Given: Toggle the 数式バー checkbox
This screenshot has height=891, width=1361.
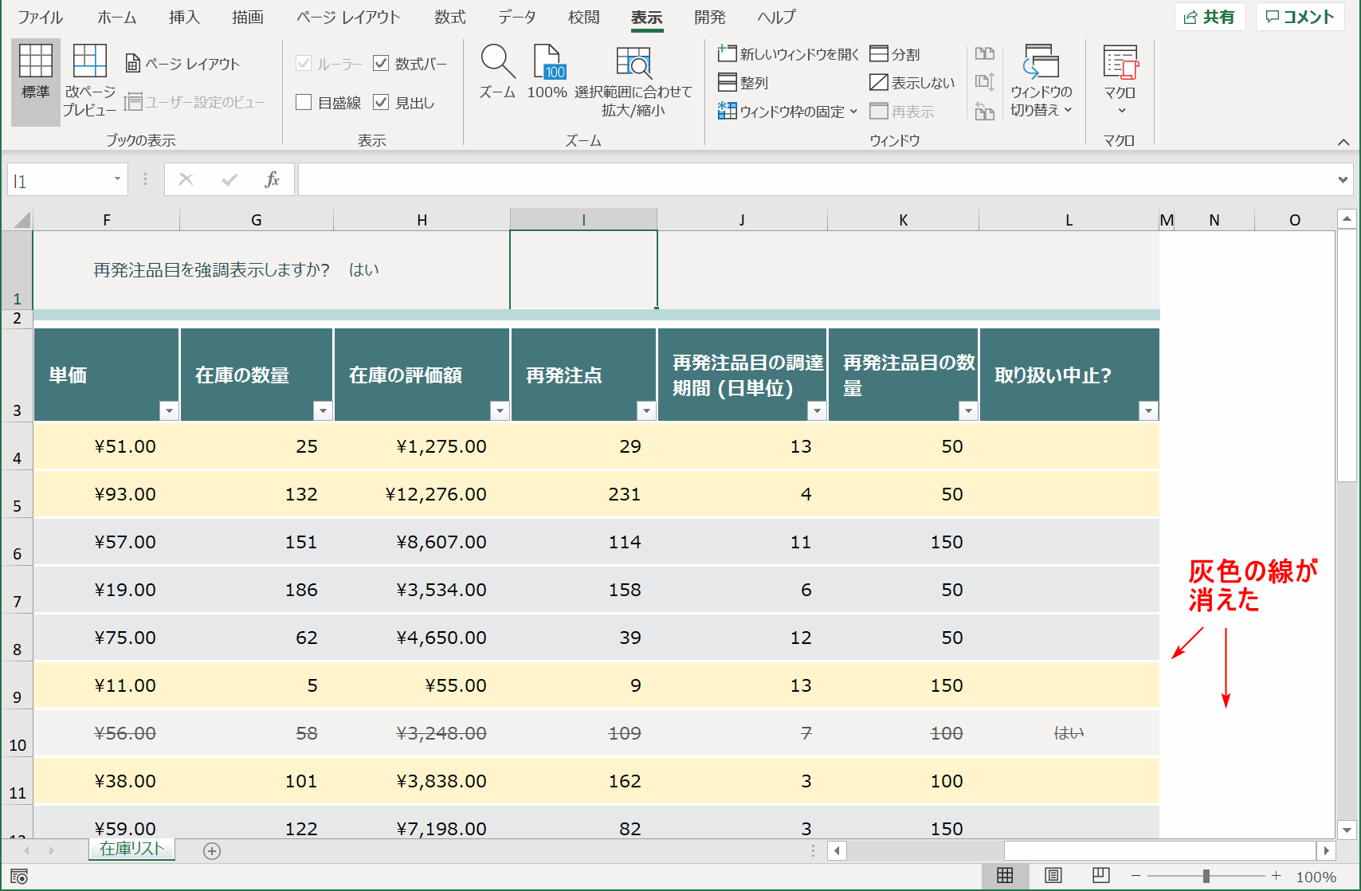Looking at the screenshot, I should tap(381, 63).
